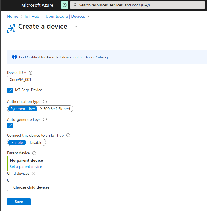The width and height of the screenshot is (207, 211).
Task: Click Set a parent device link
Action: (x=26, y=167)
